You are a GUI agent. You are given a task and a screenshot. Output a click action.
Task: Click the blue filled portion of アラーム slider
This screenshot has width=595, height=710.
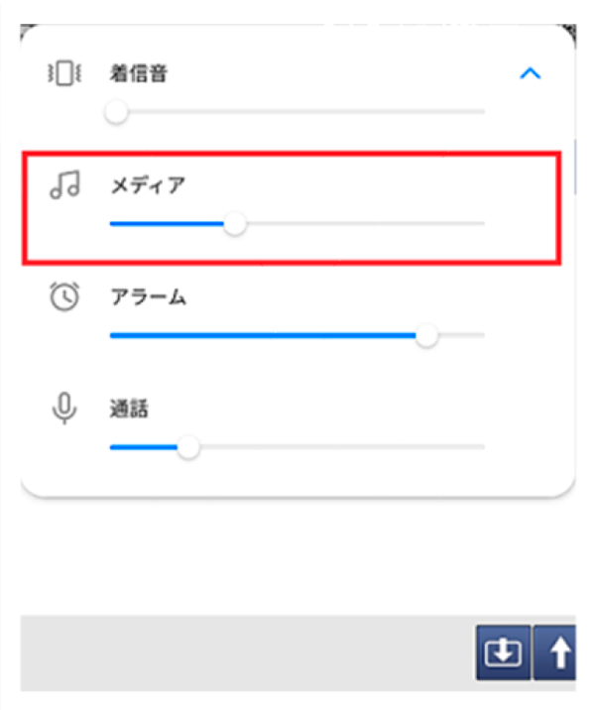[263, 335]
